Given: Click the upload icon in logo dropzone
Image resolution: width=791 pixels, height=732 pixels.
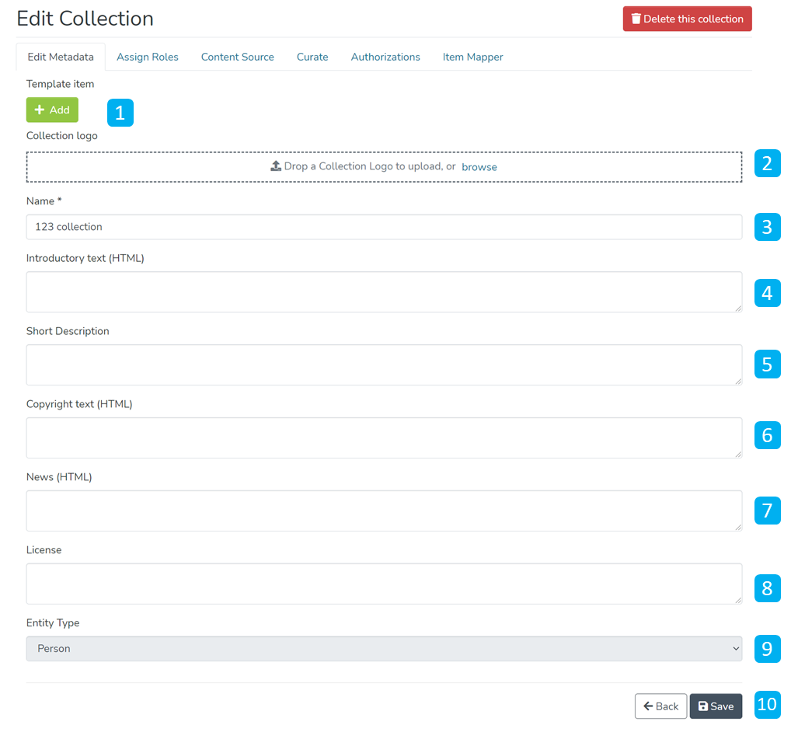Looking at the screenshot, I should pyautogui.click(x=276, y=166).
